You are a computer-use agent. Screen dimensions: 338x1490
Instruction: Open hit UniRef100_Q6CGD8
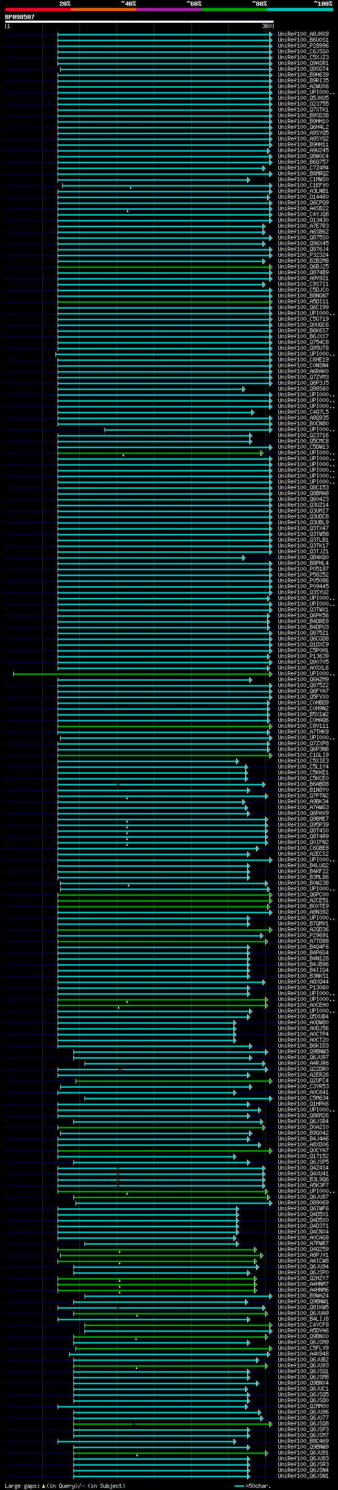(x=303, y=638)
